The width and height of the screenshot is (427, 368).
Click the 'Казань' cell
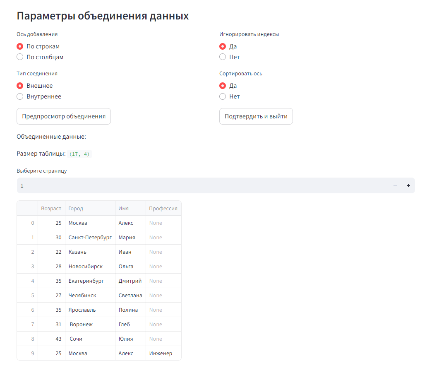point(90,252)
